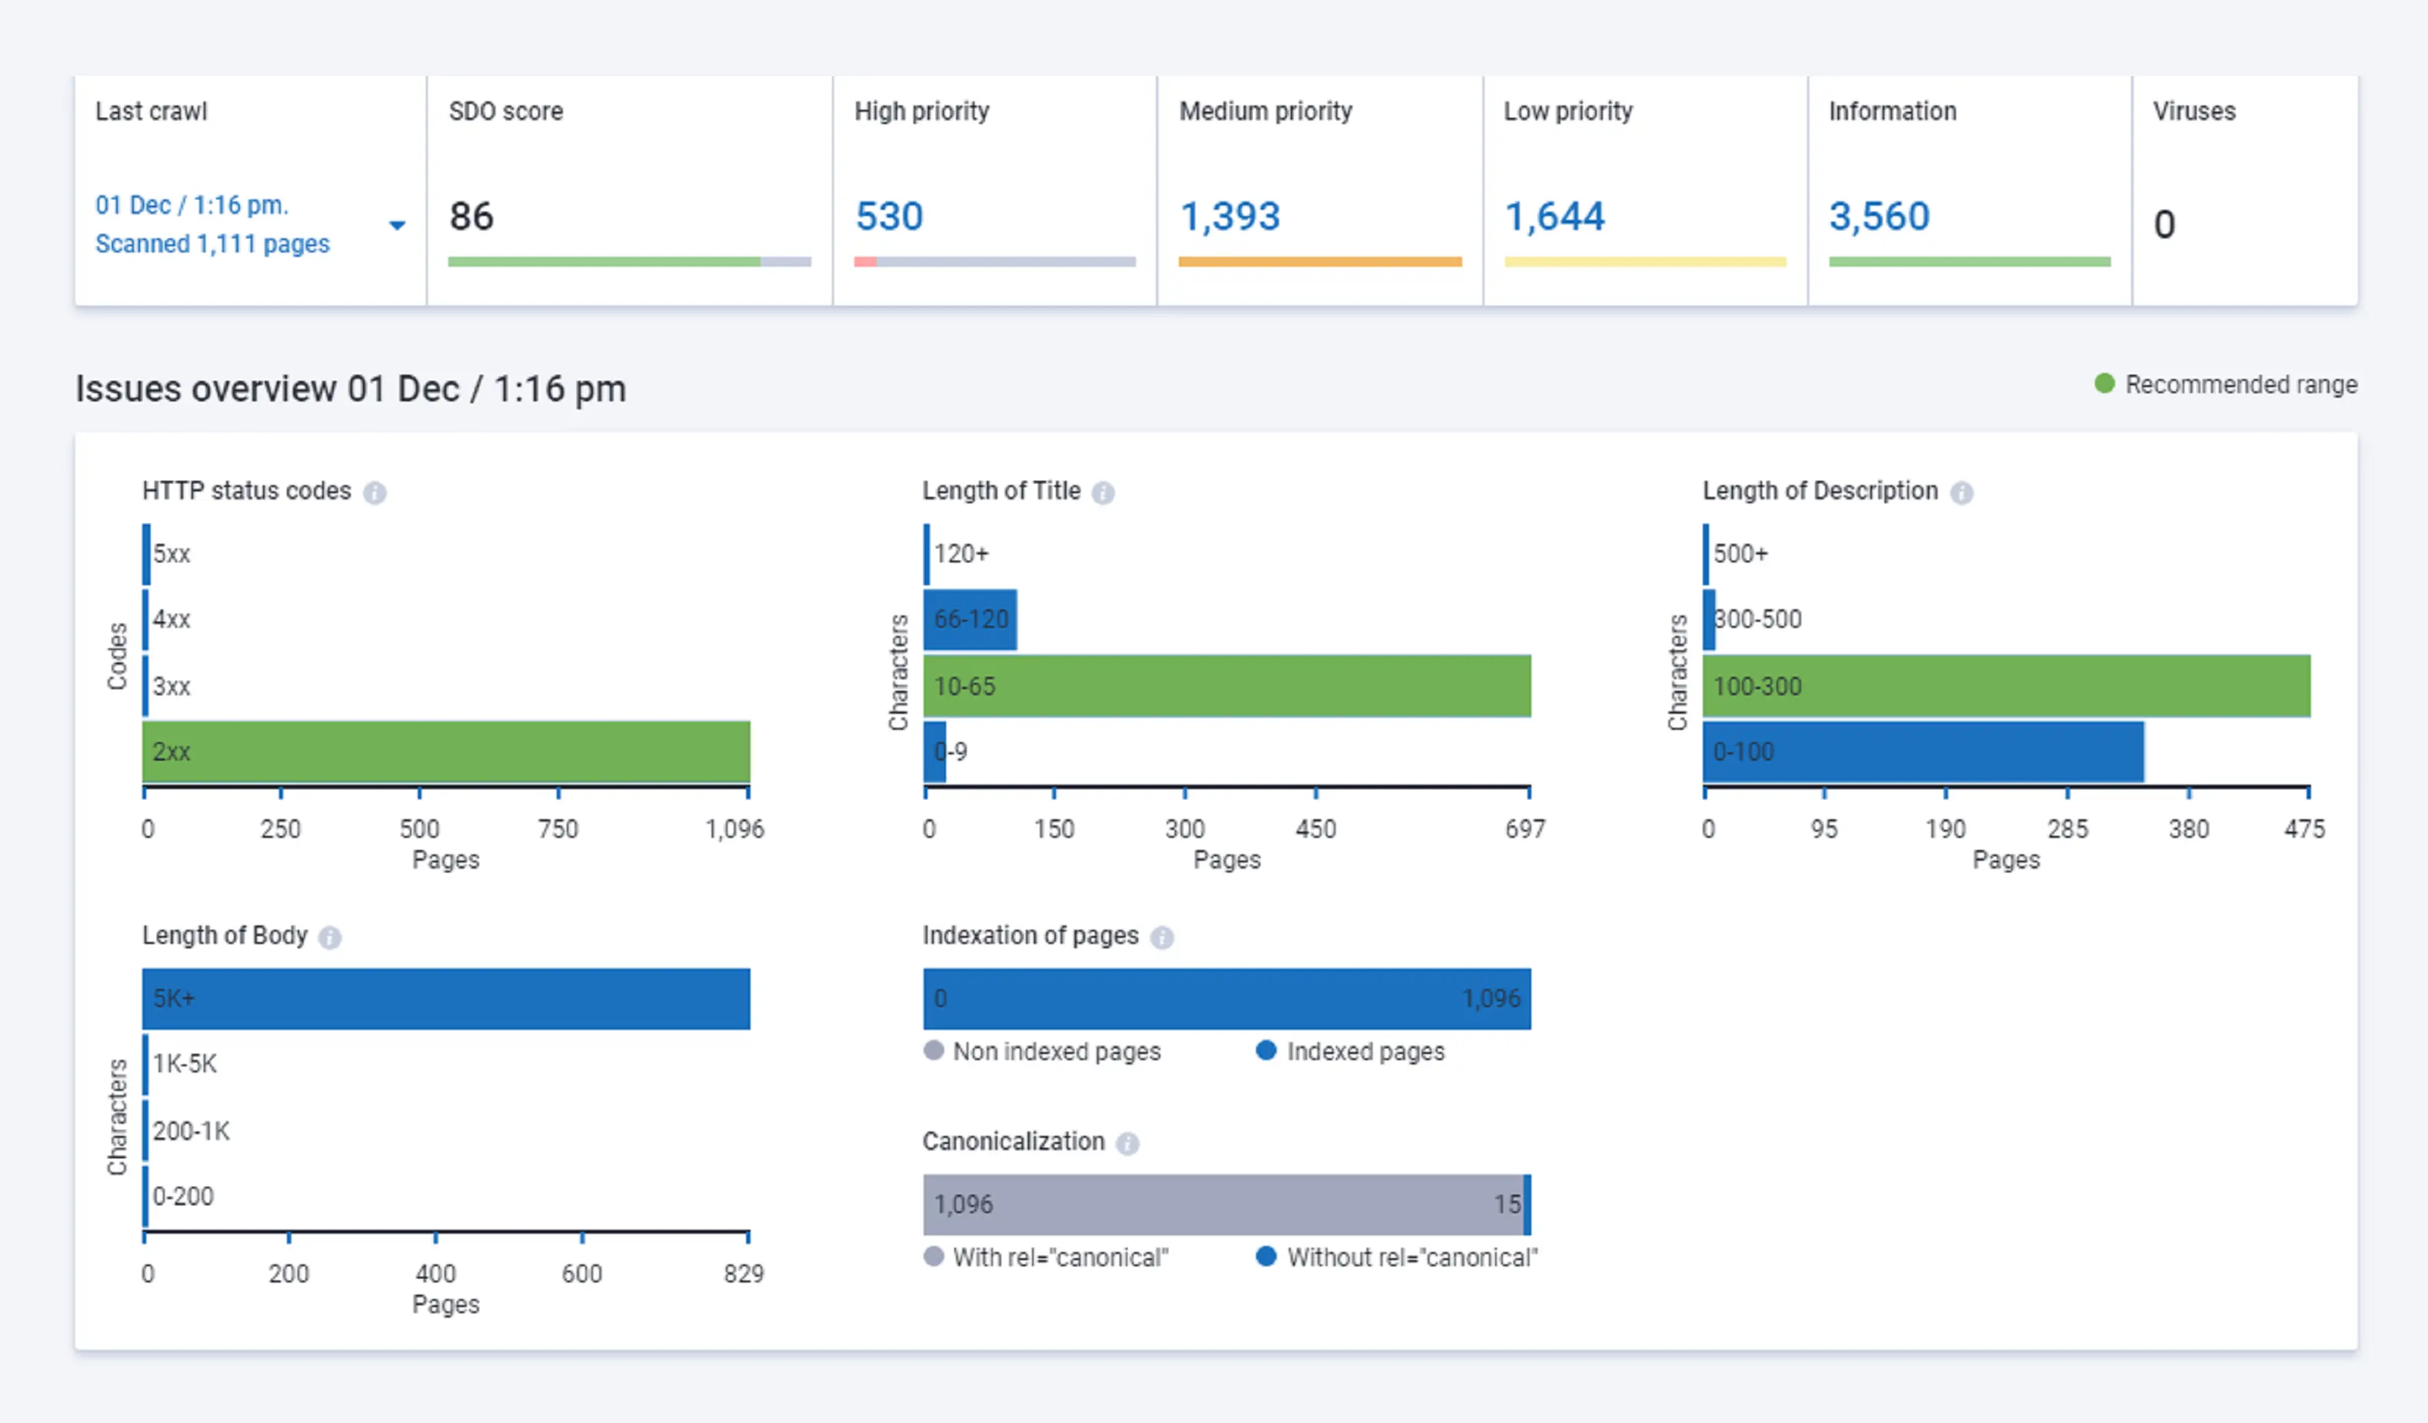Viewport: 2428px width, 1423px height.
Task: Click the With rel="canonical" legend label
Action: pyautogui.click(x=1060, y=1258)
